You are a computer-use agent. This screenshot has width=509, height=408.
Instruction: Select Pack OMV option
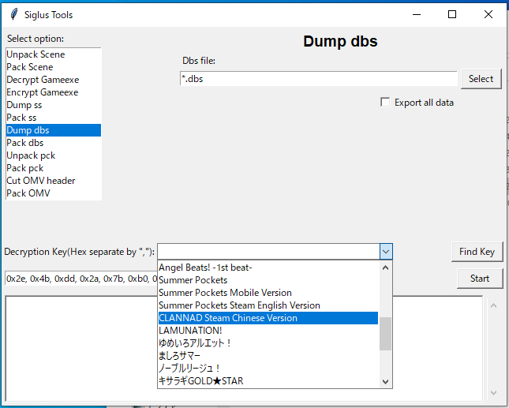click(x=54, y=193)
